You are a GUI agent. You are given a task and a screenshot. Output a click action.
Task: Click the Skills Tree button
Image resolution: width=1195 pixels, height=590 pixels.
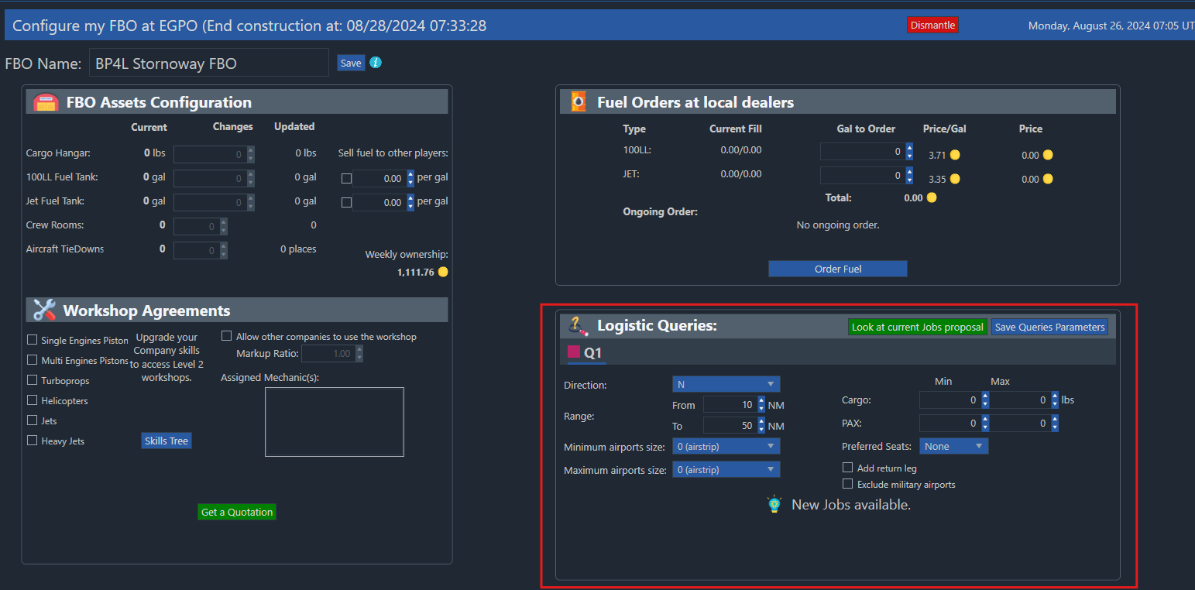167,441
